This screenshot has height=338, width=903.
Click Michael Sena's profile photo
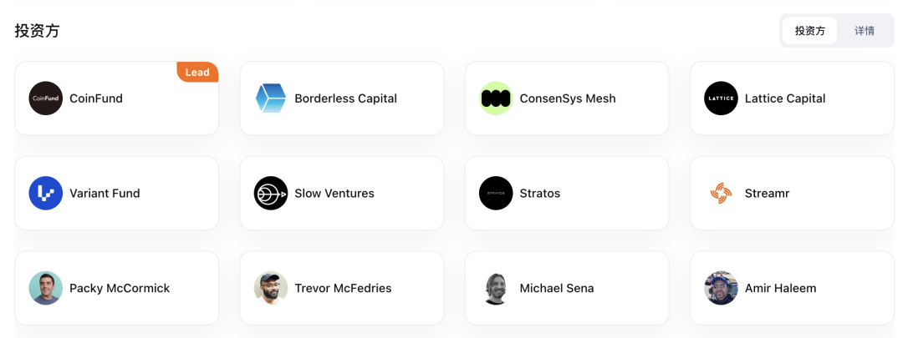point(496,289)
